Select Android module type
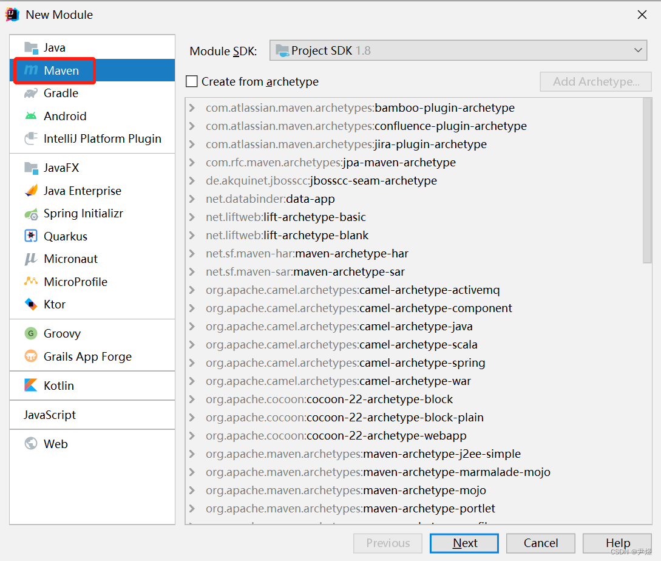The width and height of the screenshot is (661, 561). click(92, 116)
